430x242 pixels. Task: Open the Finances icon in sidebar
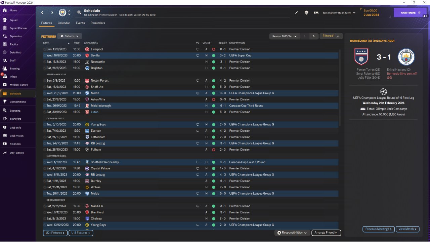tap(5, 144)
